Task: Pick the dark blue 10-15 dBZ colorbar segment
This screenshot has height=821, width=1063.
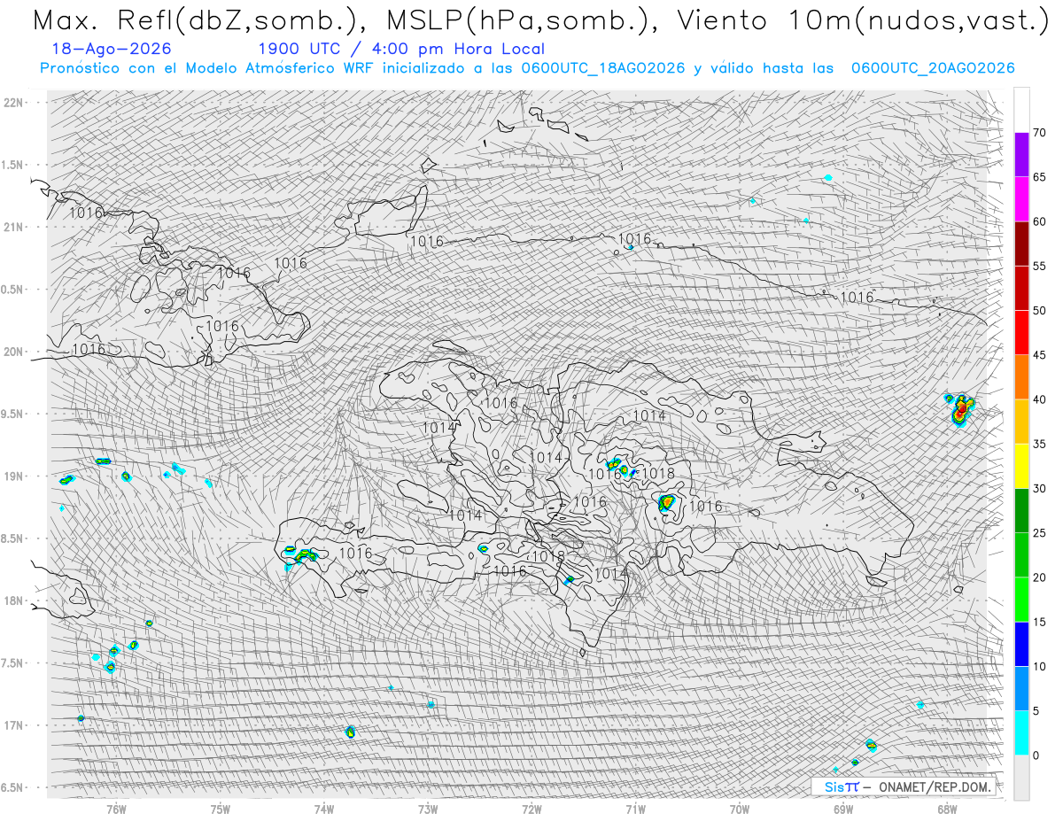Action: (1021, 644)
